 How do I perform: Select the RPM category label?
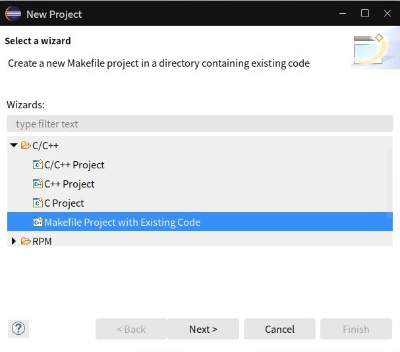click(42, 241)
